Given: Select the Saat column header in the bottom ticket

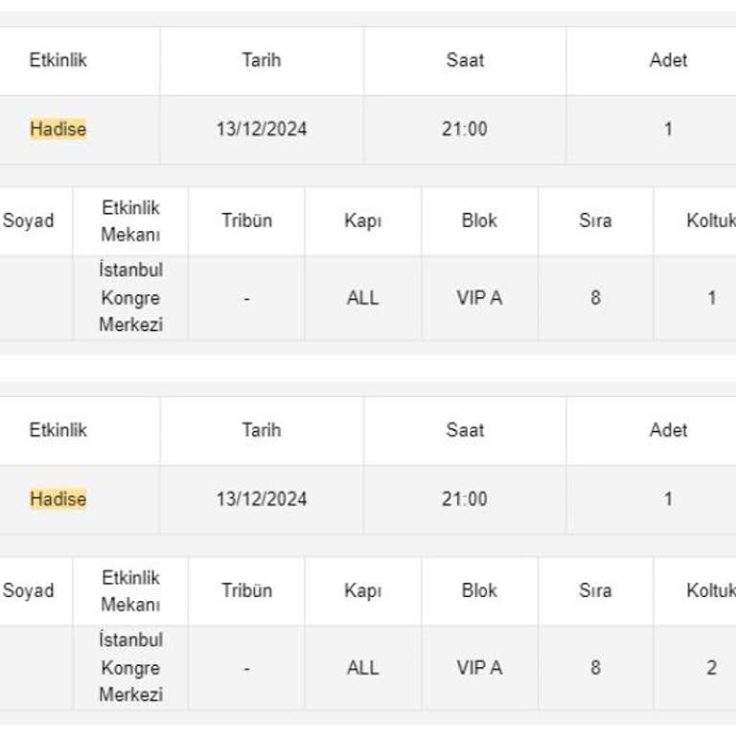Looking at the screenshot, I should point(465,429).
